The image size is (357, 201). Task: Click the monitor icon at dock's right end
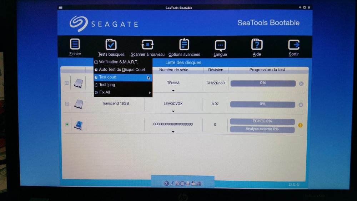coord(199,184)
